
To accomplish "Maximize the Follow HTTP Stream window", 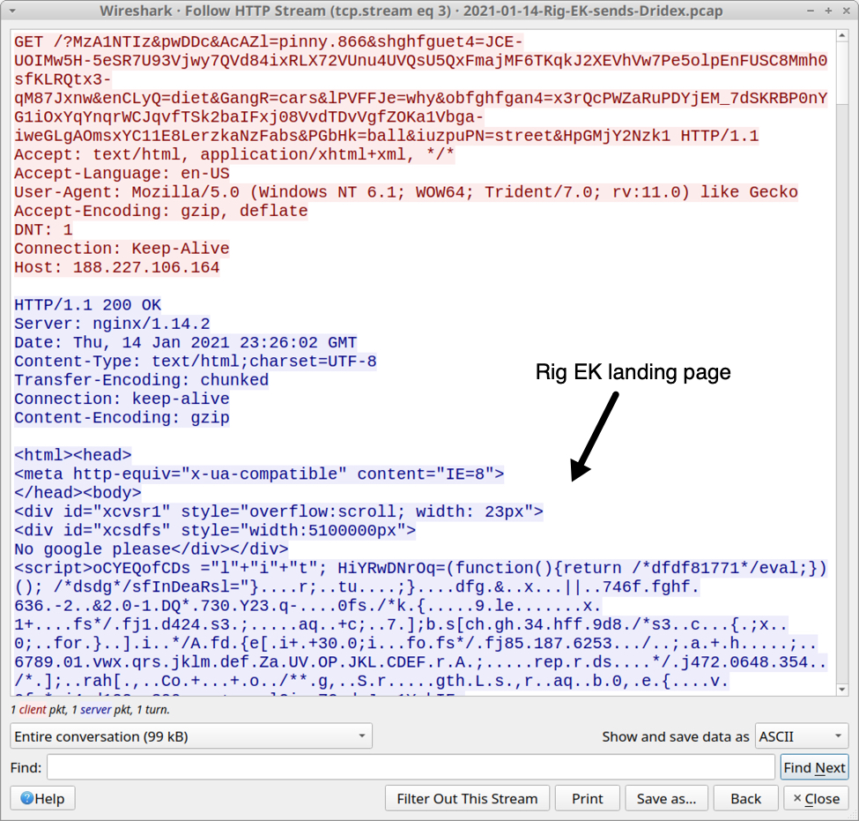I will point(828,11).
